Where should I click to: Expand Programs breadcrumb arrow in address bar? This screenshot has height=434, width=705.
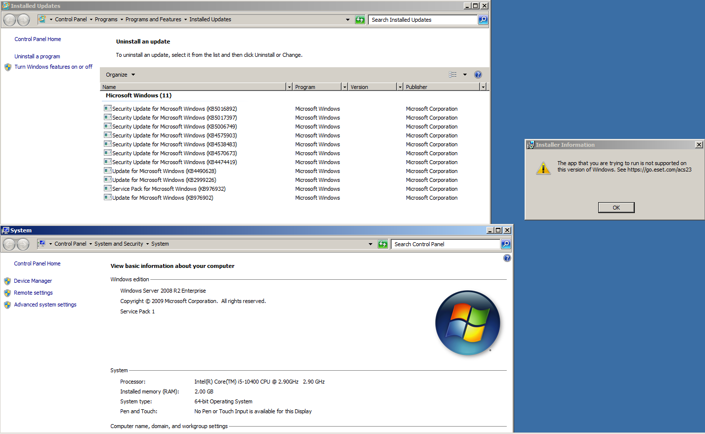[122, 20]
